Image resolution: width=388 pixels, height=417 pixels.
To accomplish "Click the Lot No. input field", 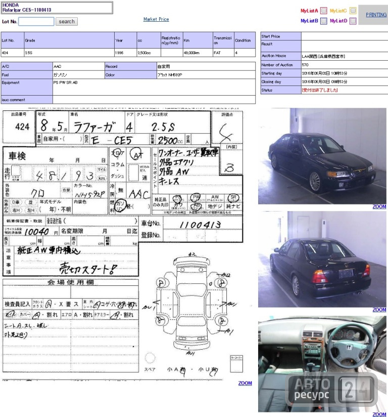I will pos(36,22).
